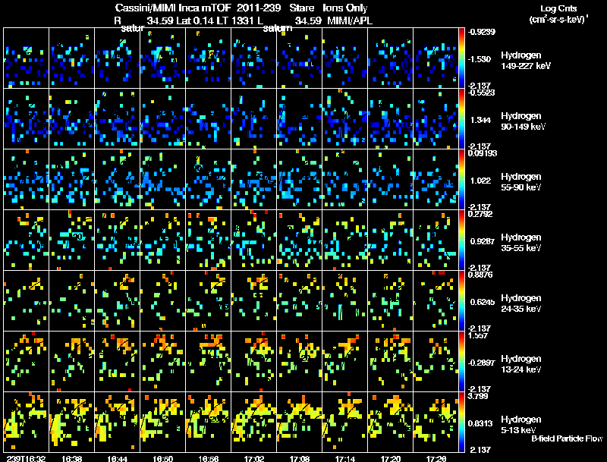
Task: Open the 24-35 keV panel at 16:44
Action: (118, 300)
